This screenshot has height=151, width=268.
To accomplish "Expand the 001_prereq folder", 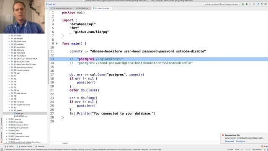I will click(7, 119).
